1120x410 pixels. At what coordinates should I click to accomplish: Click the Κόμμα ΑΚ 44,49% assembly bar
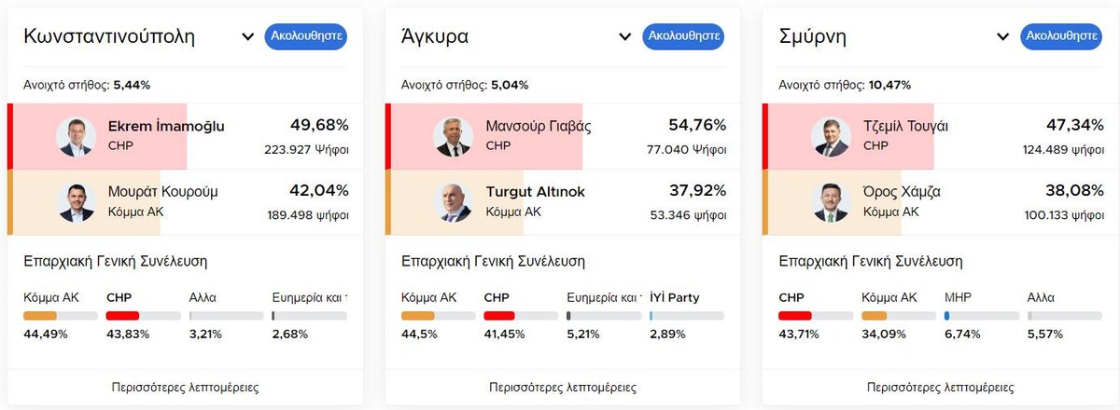click(61, 316)
